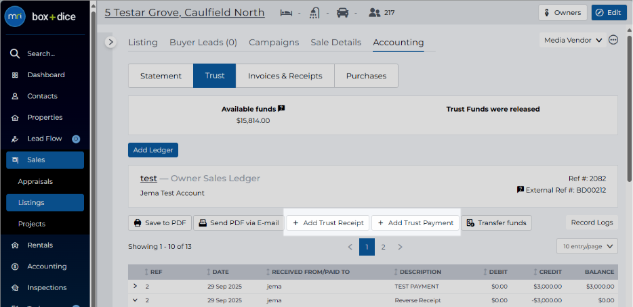Click the help icon beside Available funds
The height and width of the screenshot is (307, 633).
(x=281, y=108)
